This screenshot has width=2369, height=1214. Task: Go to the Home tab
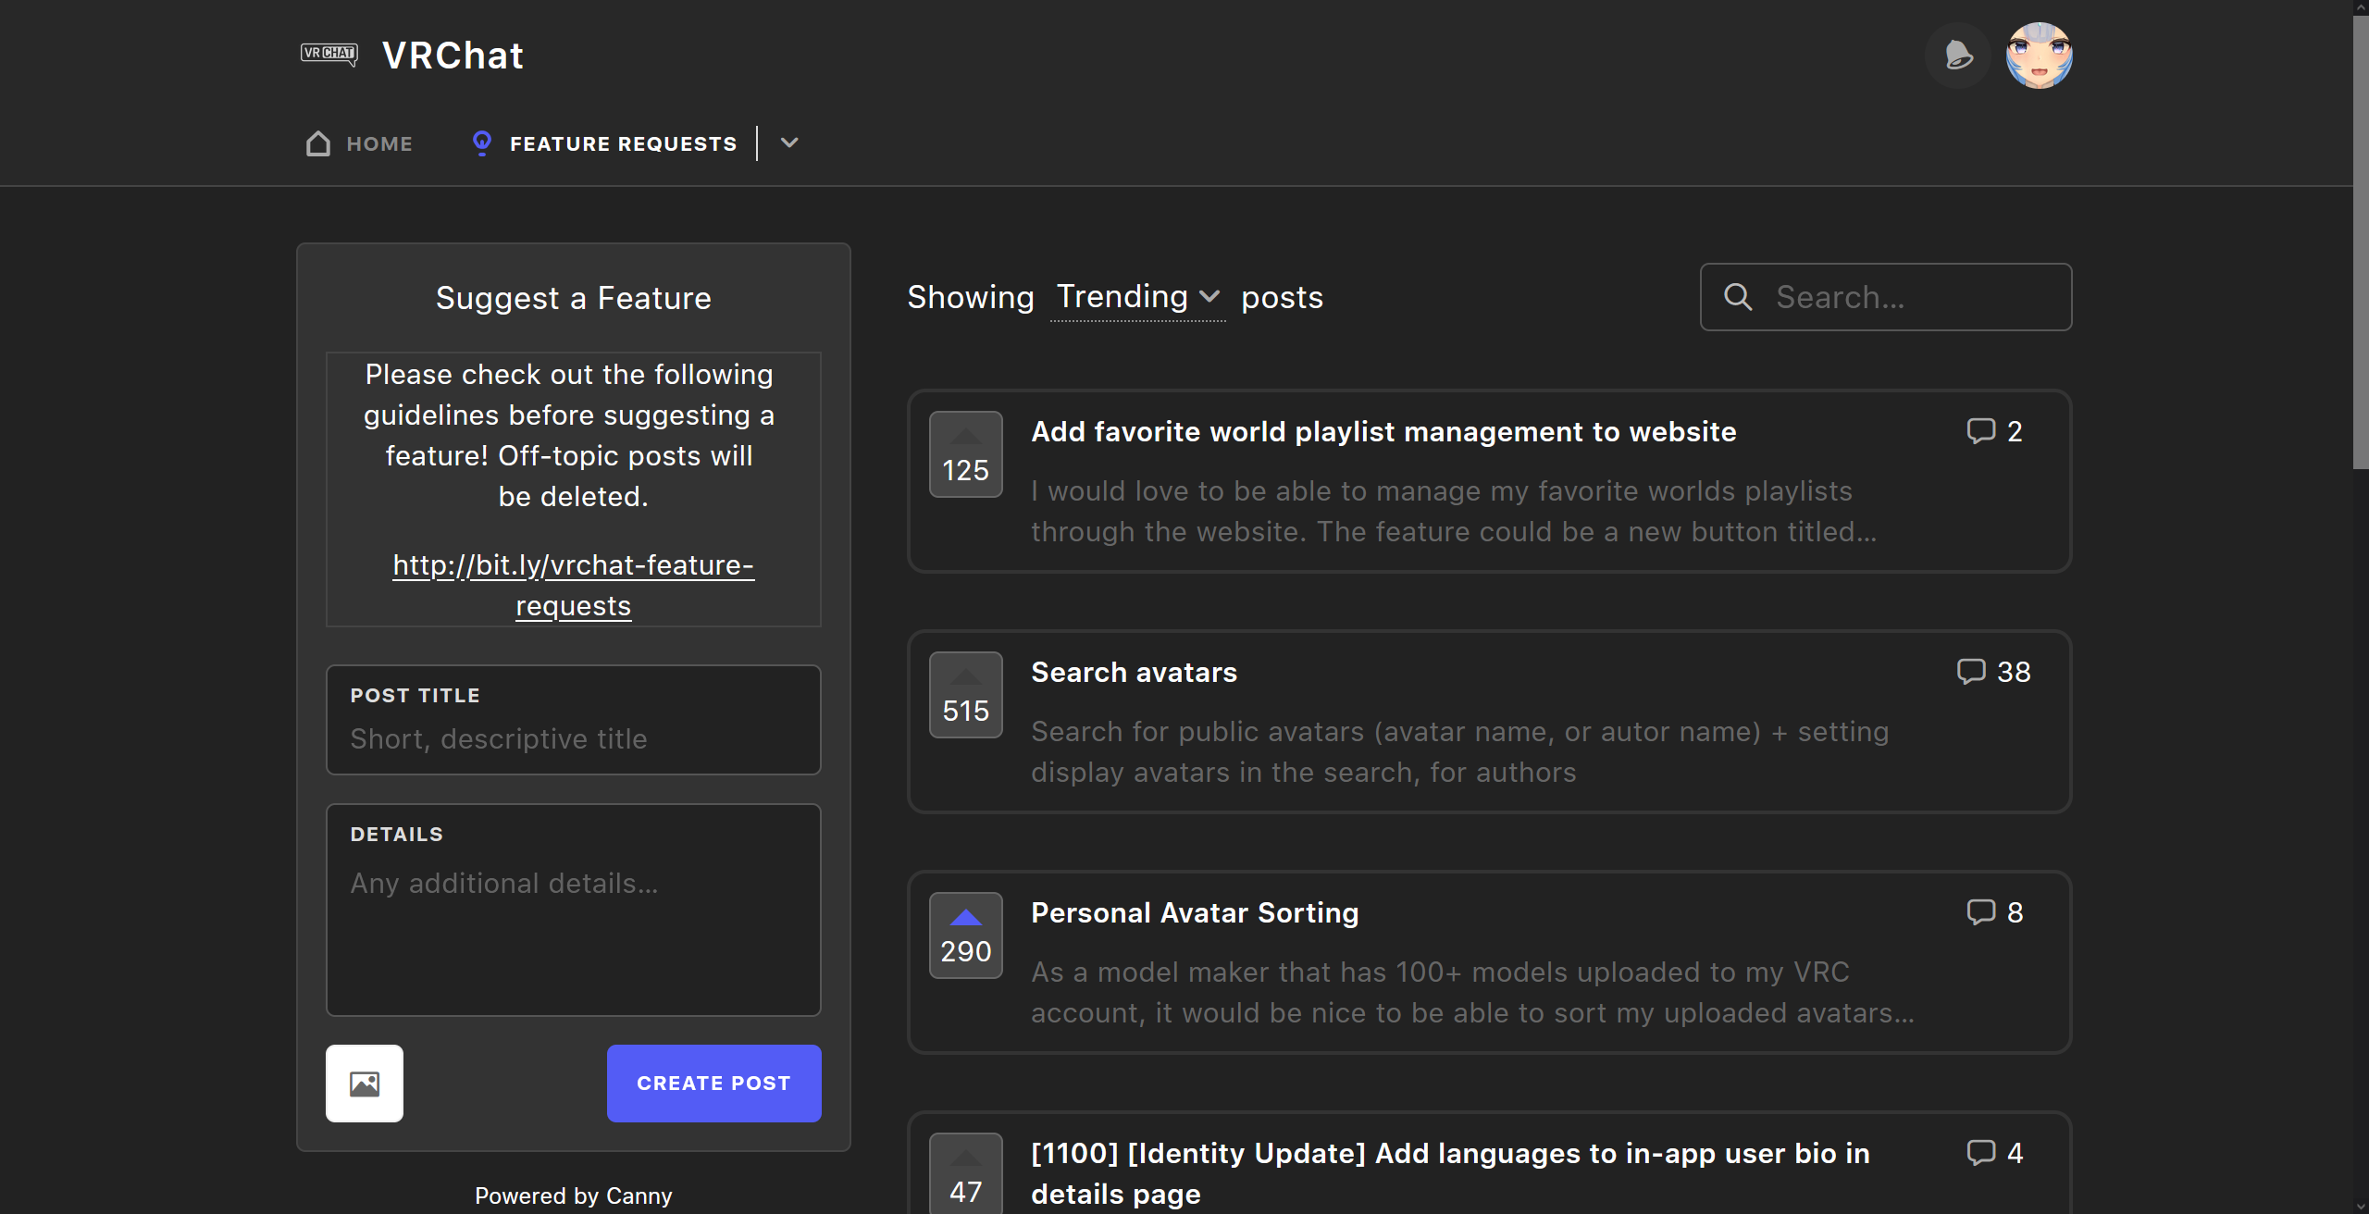coord(378,143)
